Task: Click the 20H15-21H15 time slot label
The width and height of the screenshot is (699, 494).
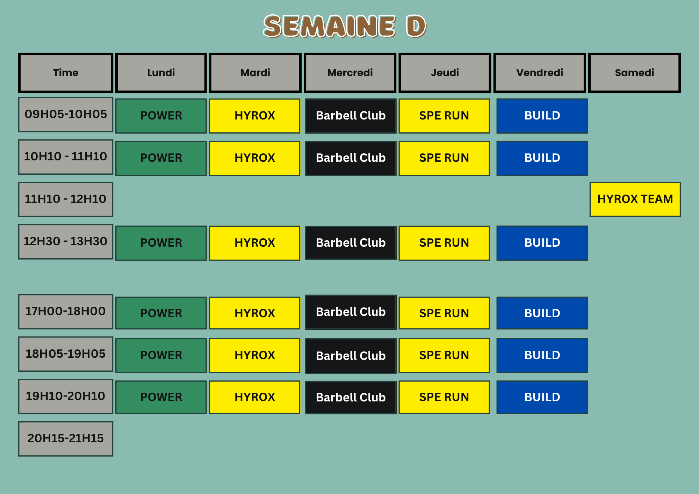Action: pos(65,438)
